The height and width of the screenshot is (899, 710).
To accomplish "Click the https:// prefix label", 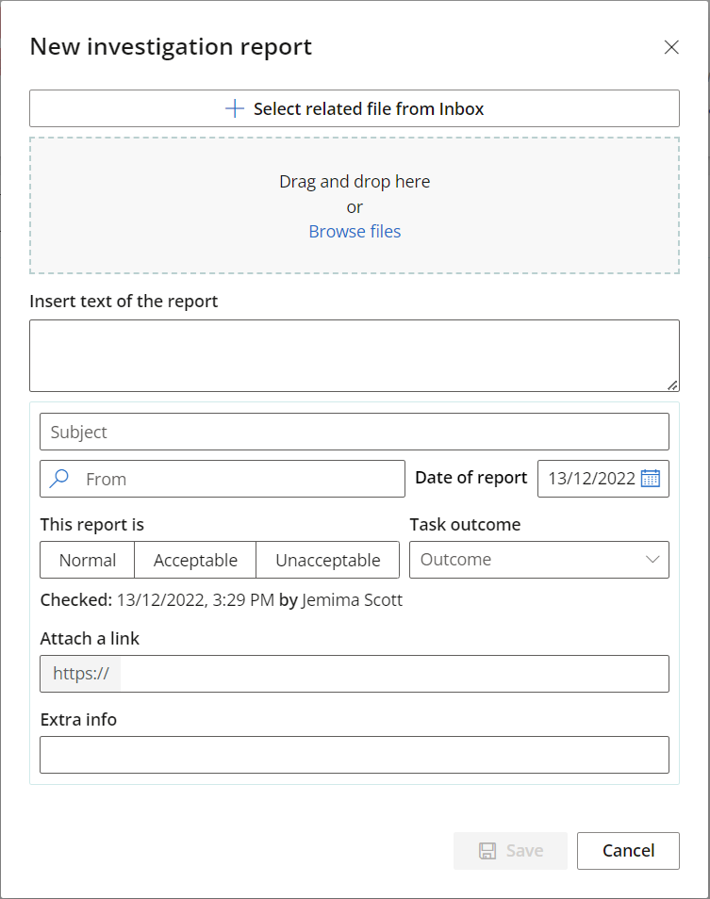I will pyautogui.click(x=81, y=674).
